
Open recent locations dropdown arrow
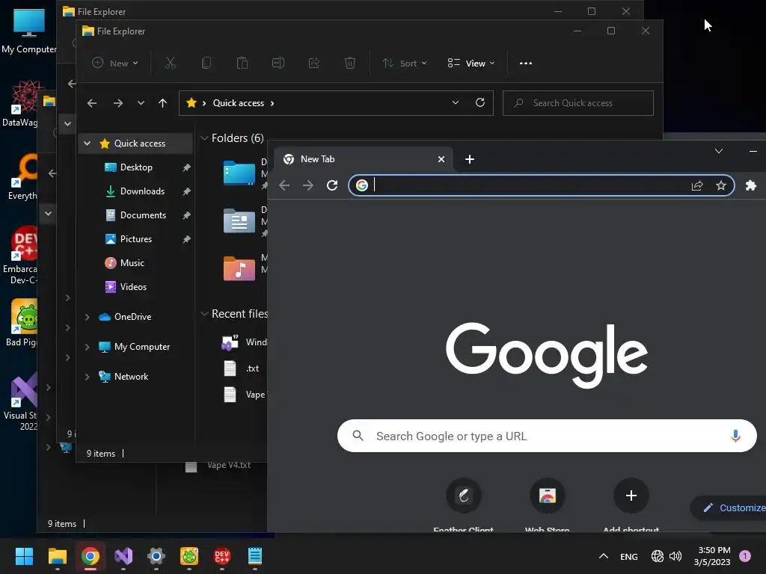pos(141,103)
